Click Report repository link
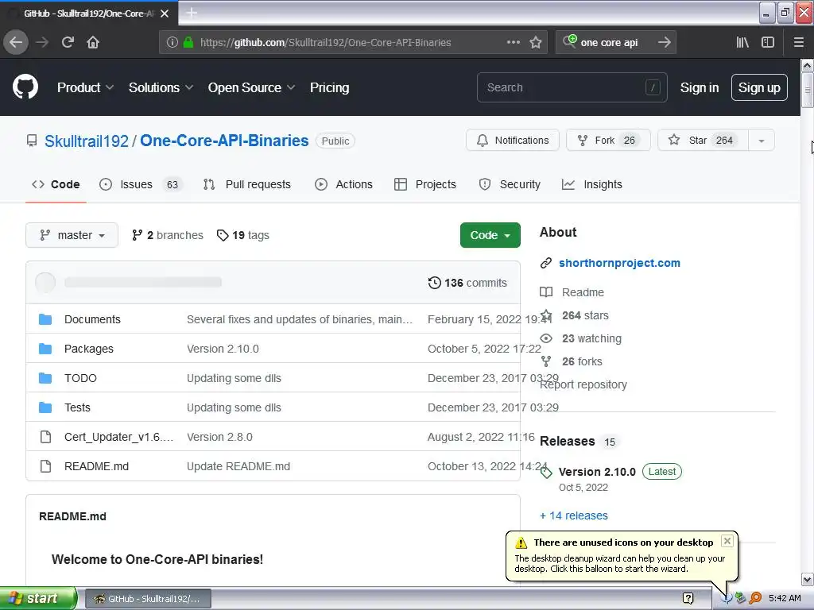The height and width of the screenshot is (610, 814). (x=583, y=385)
